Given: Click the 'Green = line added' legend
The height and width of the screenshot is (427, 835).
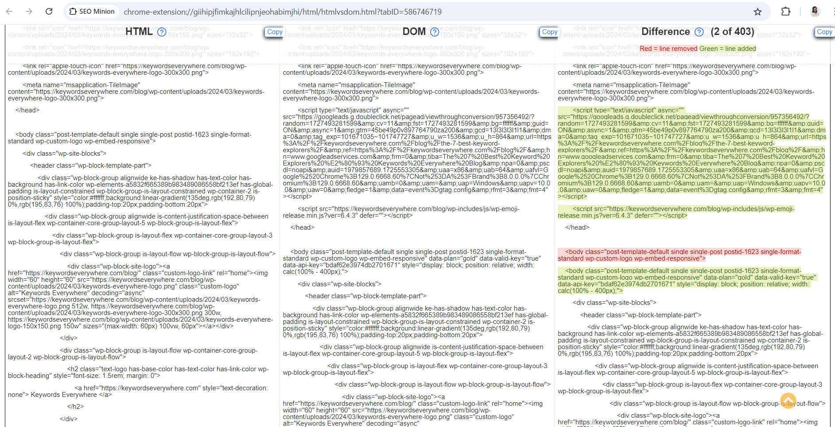Looking at the screenshot, I should (728, 49).
